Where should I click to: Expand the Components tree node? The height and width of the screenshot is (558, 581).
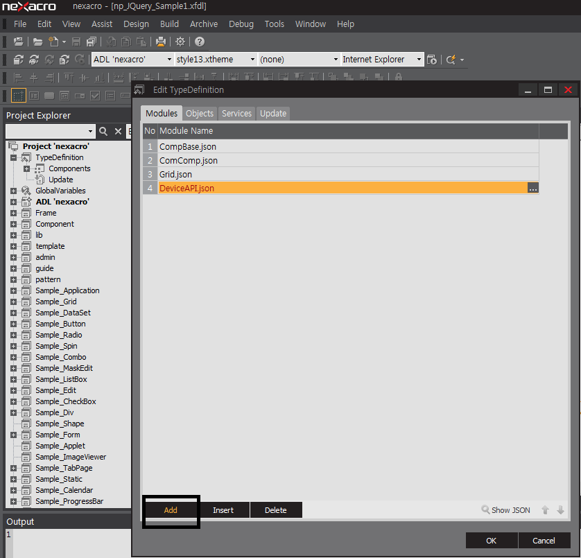[26, 168]
